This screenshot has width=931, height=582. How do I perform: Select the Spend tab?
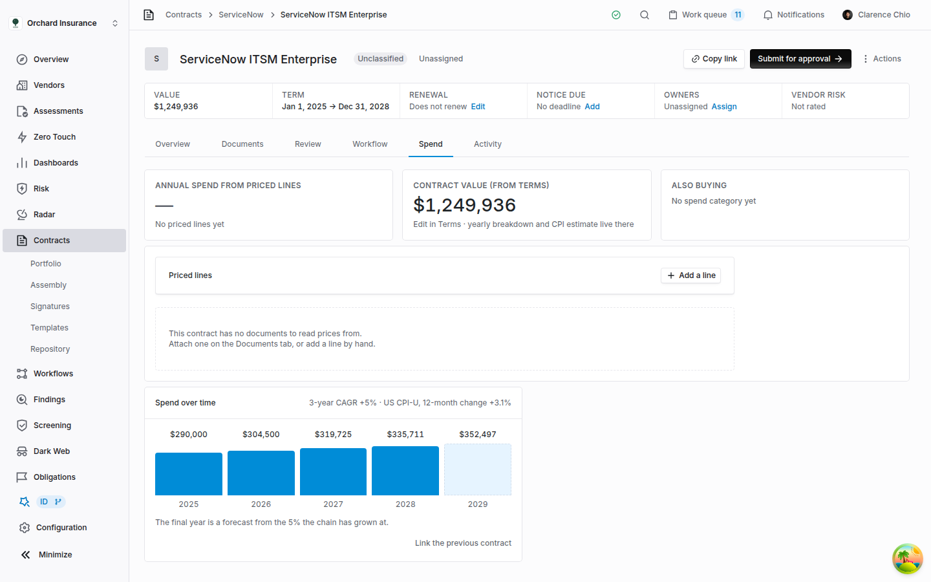click(431, 144)
